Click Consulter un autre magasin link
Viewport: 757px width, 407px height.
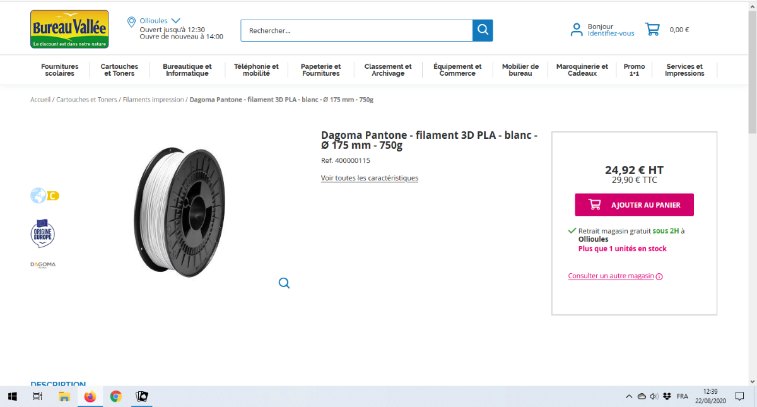click(611, 276)
